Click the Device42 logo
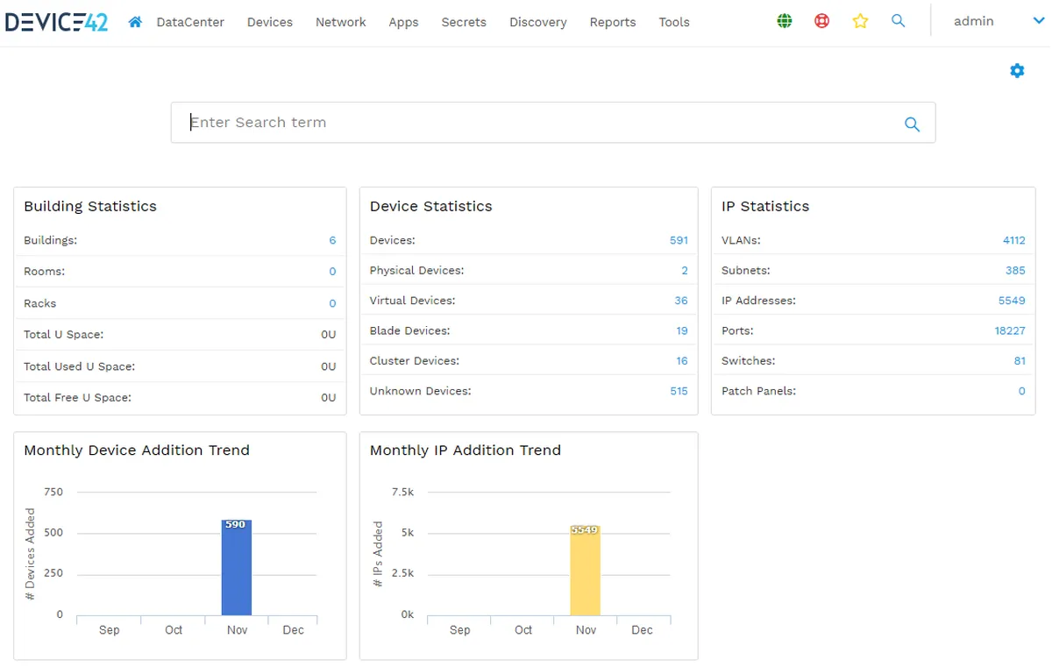 57,22
